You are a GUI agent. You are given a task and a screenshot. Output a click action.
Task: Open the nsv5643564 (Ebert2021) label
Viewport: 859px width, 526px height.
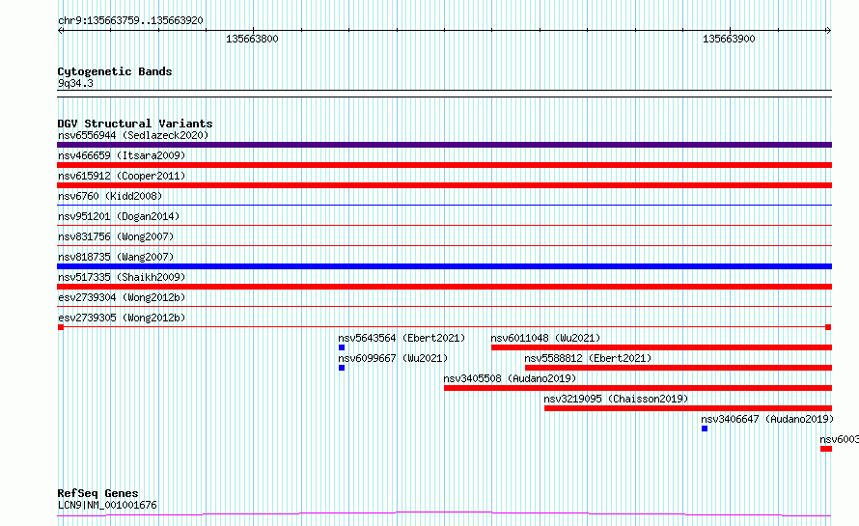(x=402, y=338)
